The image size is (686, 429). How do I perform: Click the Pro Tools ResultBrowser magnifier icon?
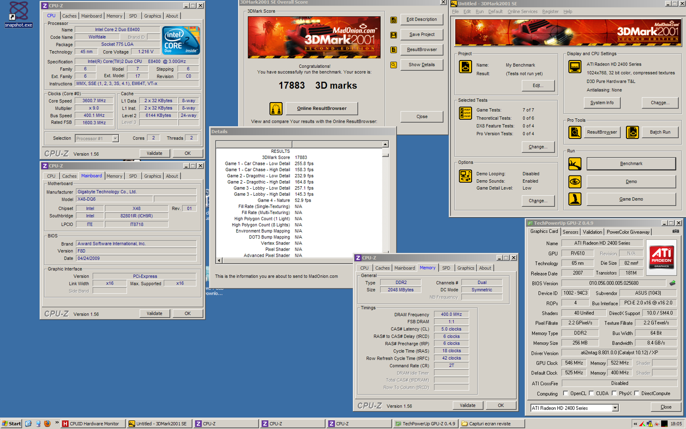click(x=575, y=132)
